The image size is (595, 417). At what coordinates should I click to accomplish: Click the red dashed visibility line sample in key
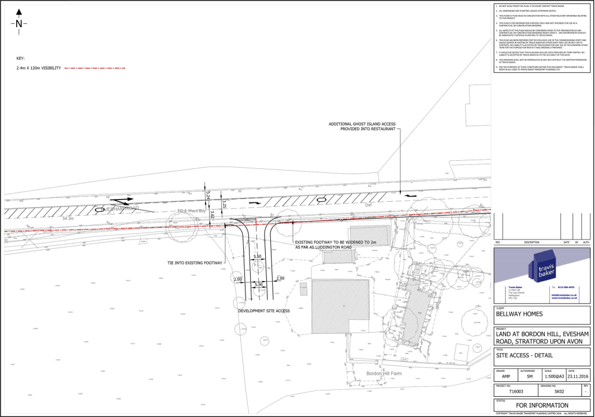tap(95, 68)
